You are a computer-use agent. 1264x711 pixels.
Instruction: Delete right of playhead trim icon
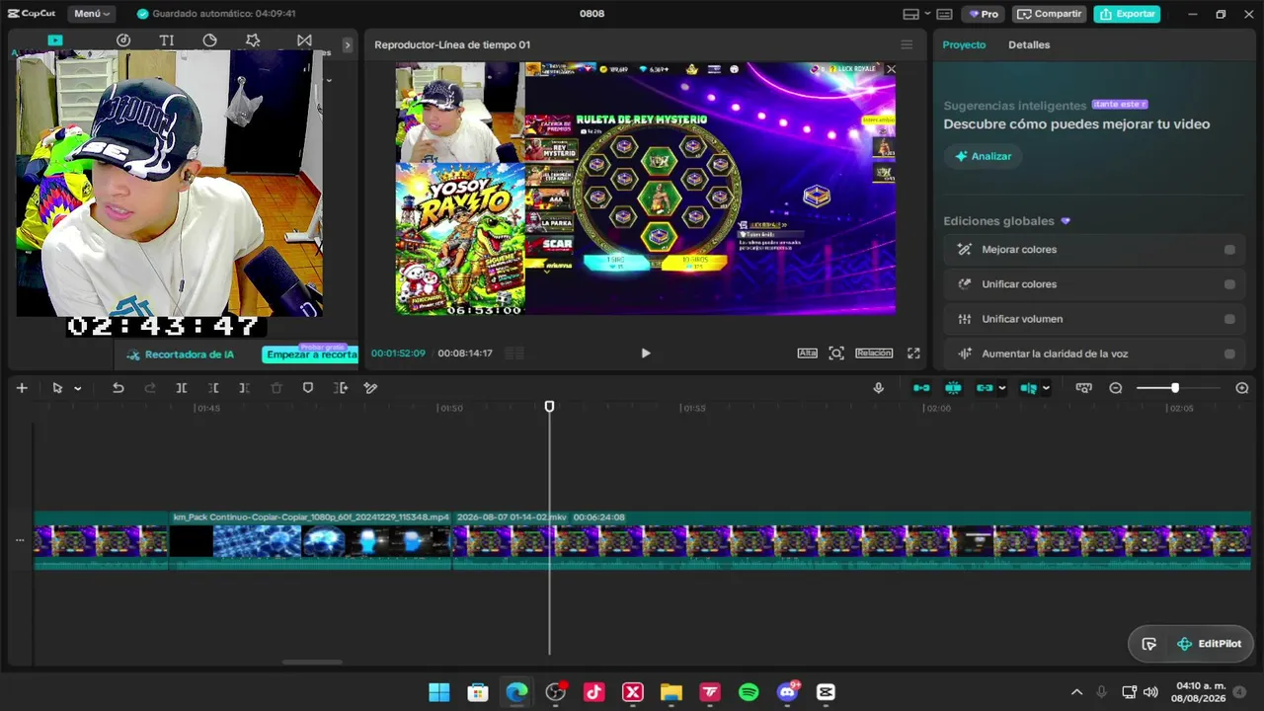(245, 388)
